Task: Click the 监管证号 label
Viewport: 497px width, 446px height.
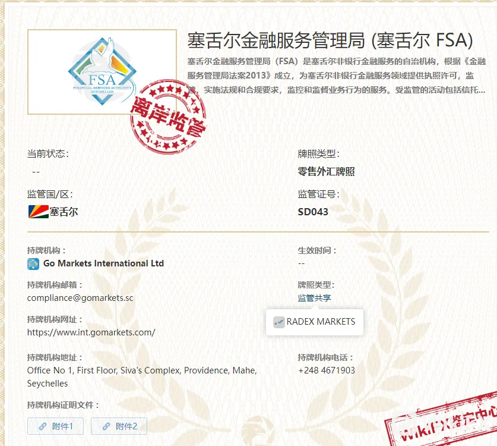Action: [318, 194]
